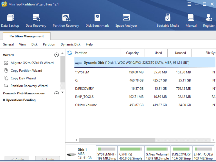This screenshot has width=216, height=162.
Task: Open the Partition menu
Action: 49,44
